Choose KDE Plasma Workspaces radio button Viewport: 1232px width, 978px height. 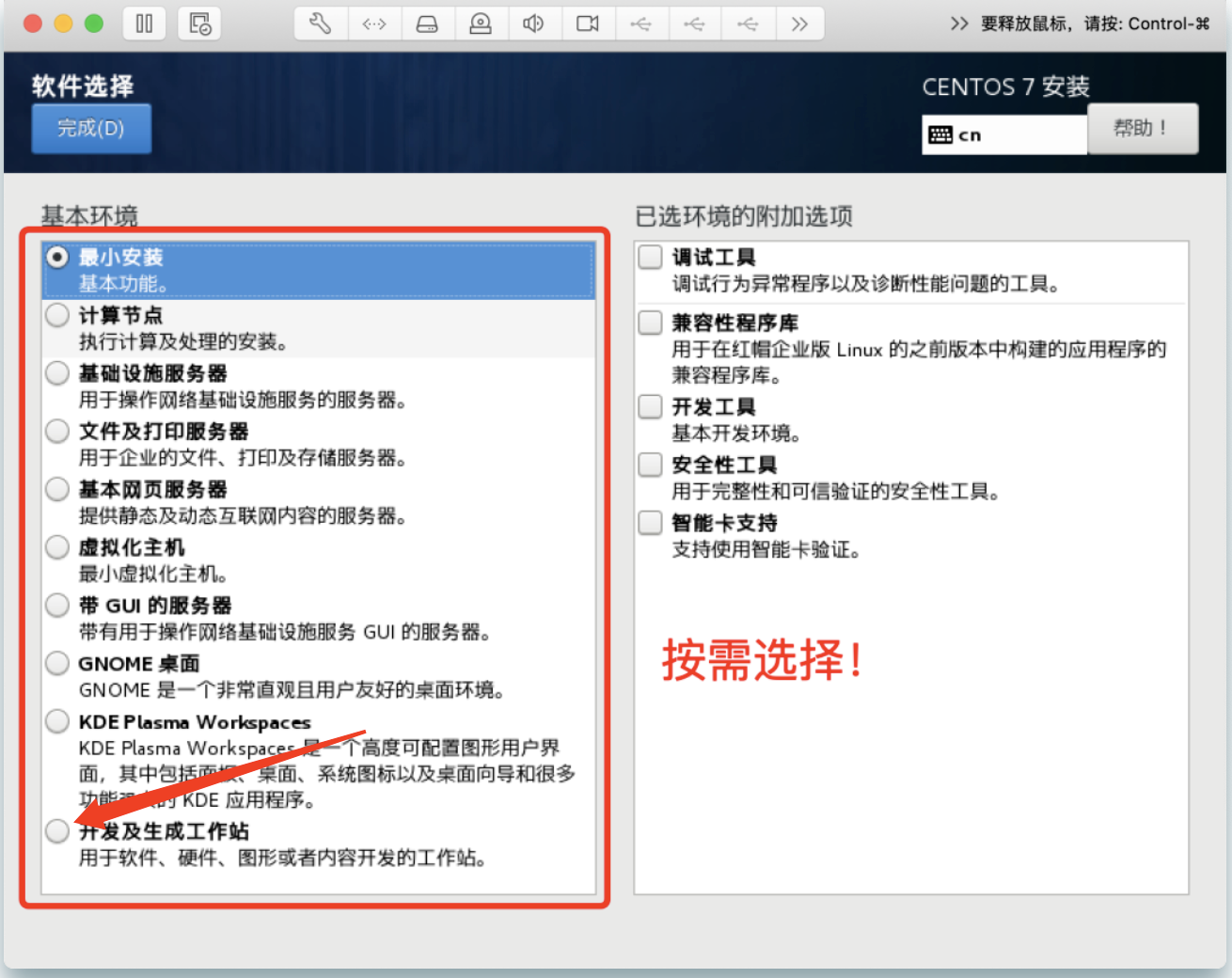[x=57, y=722]
